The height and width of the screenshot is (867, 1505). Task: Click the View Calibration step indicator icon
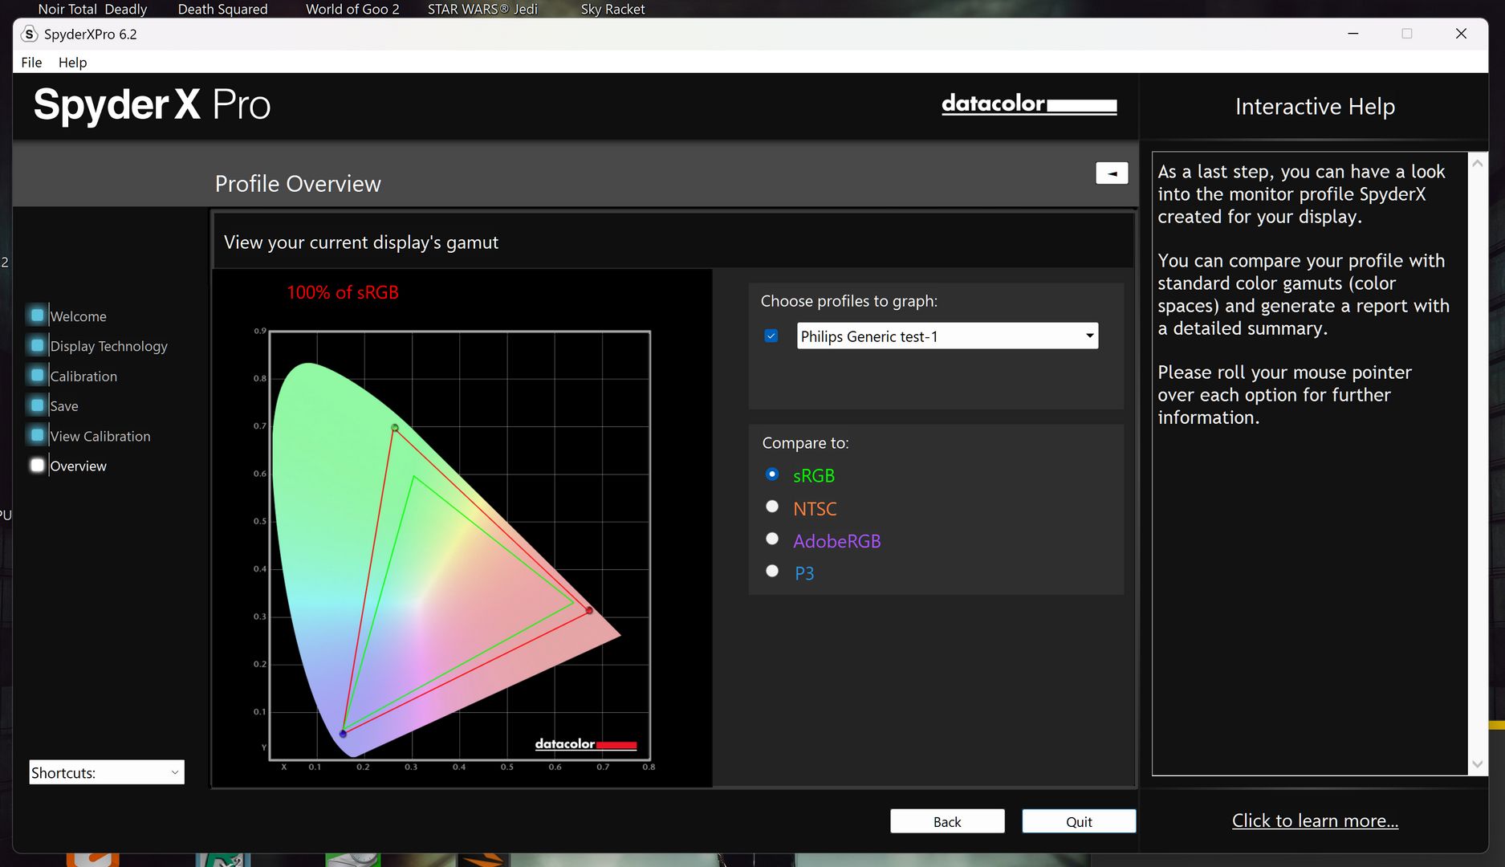37,435
